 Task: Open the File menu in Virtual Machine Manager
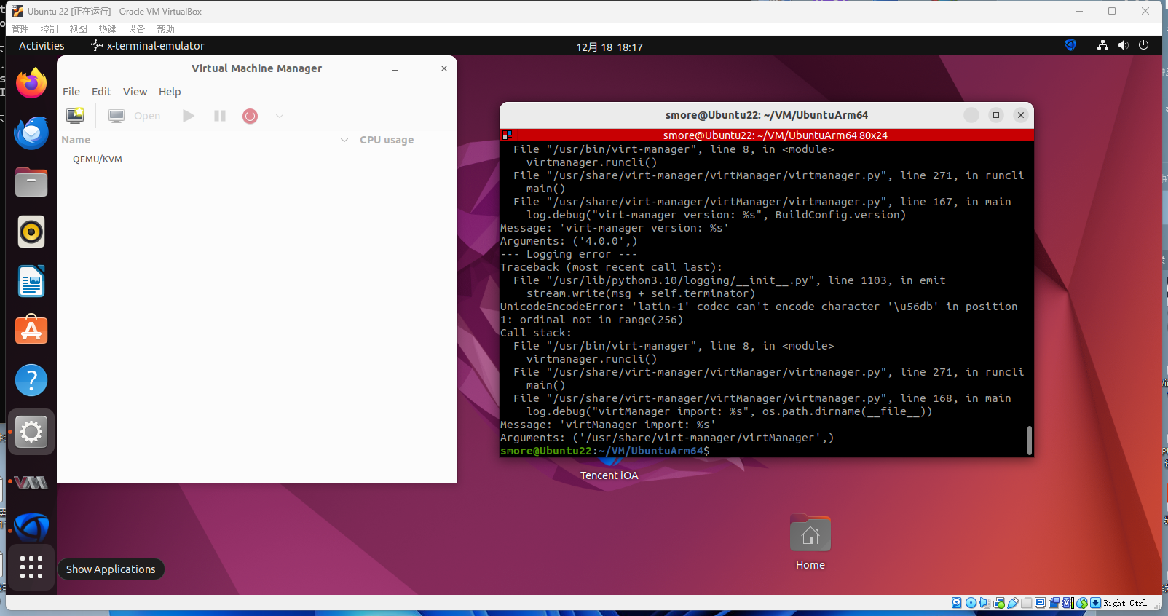(71, 92)
